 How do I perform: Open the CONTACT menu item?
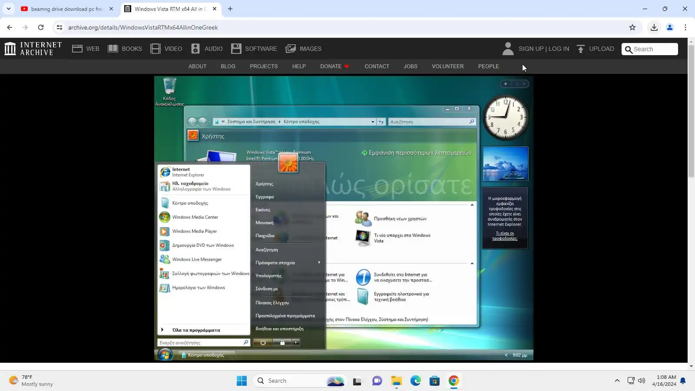pos(377,66)
